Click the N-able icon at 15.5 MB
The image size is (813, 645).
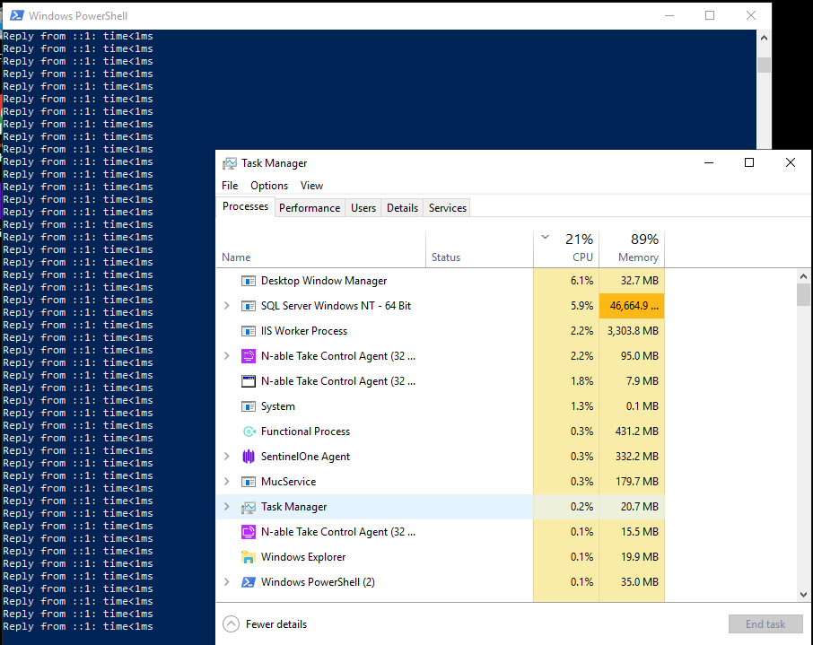coord(249,532)
